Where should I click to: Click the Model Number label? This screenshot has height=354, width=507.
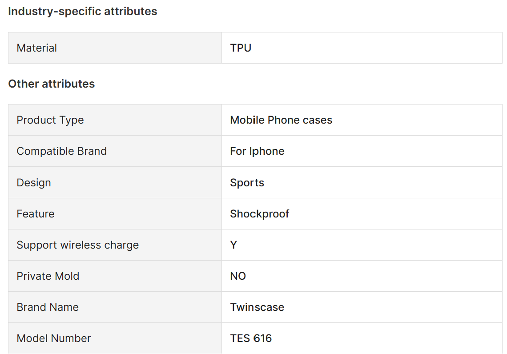[x=54, y=338]
